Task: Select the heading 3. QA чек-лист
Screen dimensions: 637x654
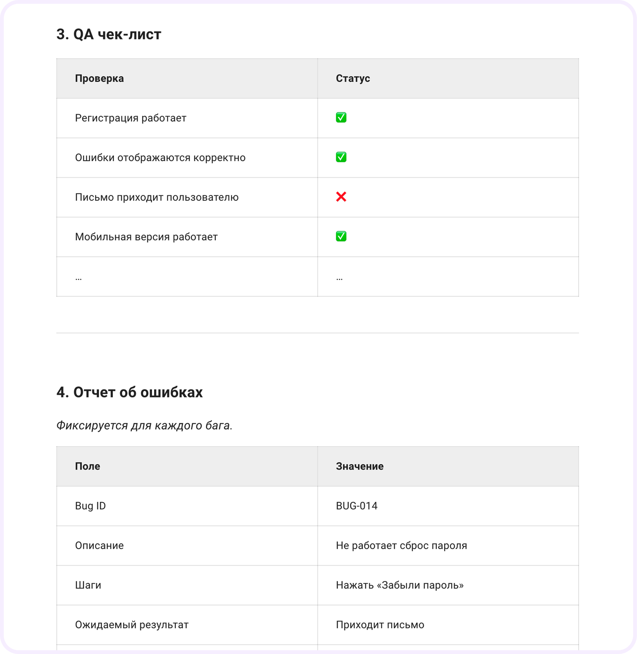Action: click(109, 34)
